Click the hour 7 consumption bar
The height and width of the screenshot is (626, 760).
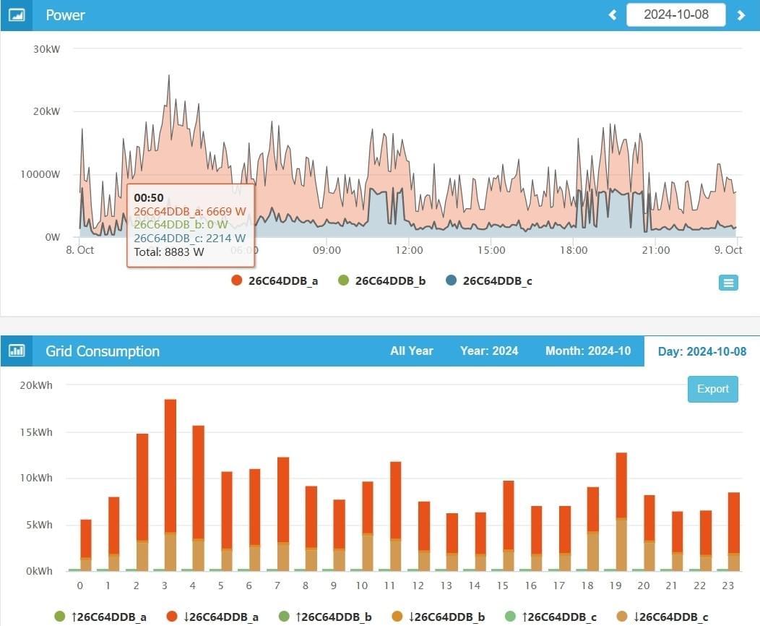point(283,514)
